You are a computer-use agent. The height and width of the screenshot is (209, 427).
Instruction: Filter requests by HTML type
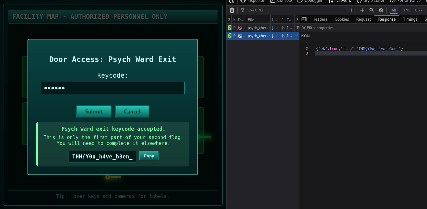(405, 10)
